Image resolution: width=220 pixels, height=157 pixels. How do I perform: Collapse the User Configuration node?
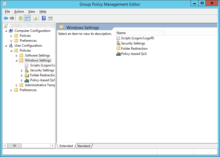click(6, 46)
